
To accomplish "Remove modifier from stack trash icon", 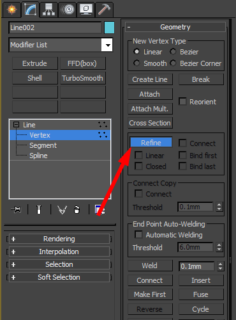I will coord(77,209).
